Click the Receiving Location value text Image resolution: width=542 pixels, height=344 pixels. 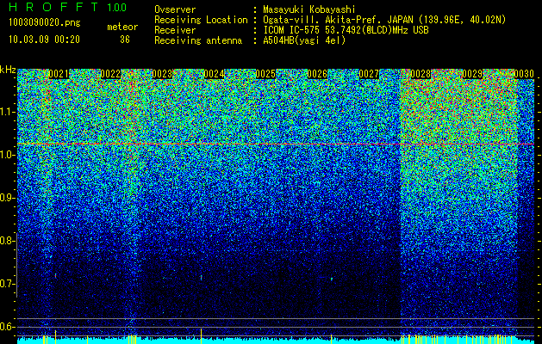pyautogui.click(x=384, y=20)
